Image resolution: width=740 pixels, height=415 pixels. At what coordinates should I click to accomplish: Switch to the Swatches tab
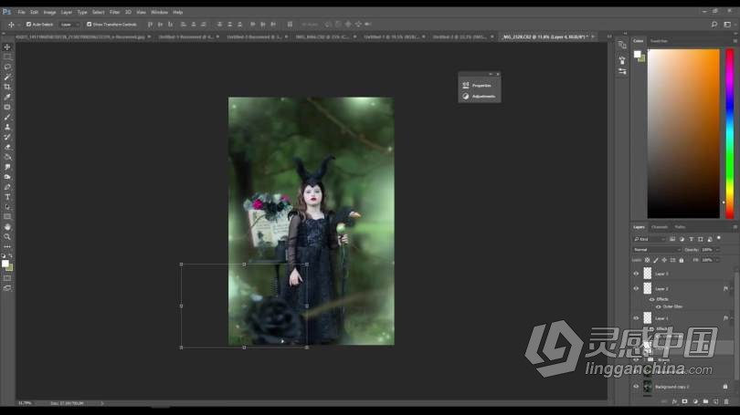click(x=659, y=41)
